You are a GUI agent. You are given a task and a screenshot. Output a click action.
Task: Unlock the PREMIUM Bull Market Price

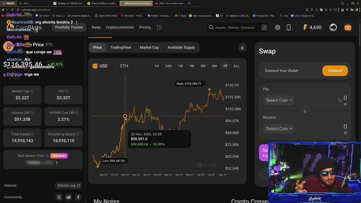[59, 156]
